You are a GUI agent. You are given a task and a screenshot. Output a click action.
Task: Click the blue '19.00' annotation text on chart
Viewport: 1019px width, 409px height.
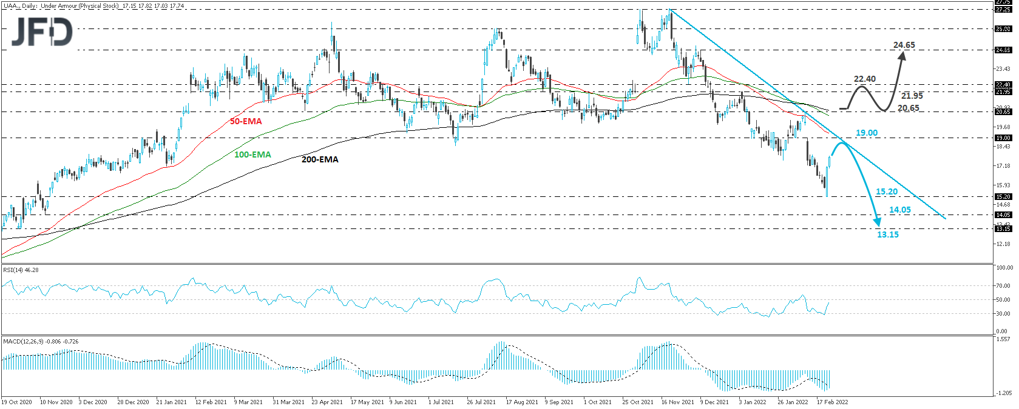point(867,133)
